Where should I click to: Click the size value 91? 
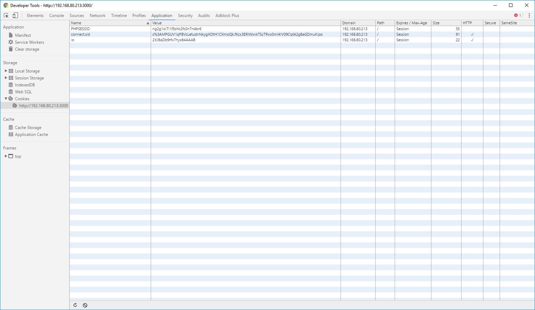458,34
